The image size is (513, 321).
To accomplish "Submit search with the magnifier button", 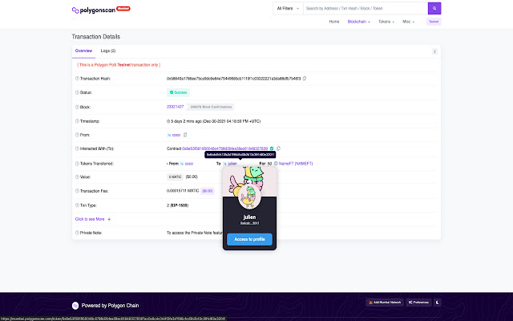I will pyautogui.click(x=434, y=9).
